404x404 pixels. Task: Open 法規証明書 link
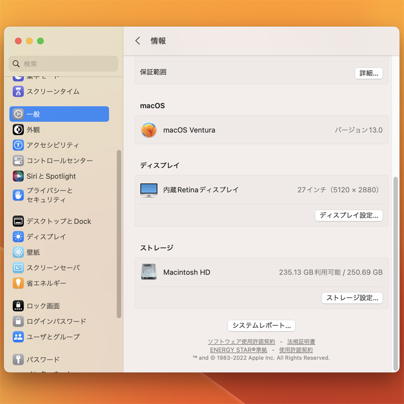pos(301,341)
